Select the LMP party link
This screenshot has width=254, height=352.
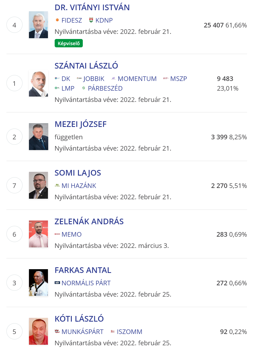coord(68,88)
